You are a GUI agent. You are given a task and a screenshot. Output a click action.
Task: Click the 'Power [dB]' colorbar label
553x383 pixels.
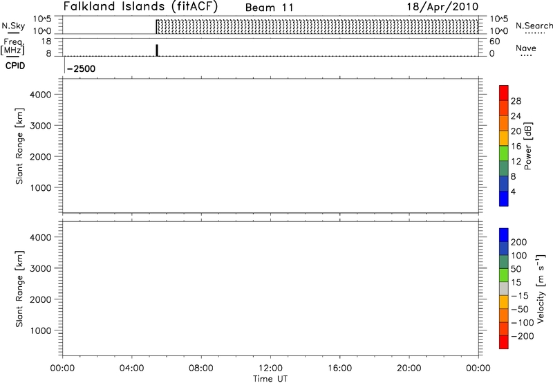[x=528, y=146]
